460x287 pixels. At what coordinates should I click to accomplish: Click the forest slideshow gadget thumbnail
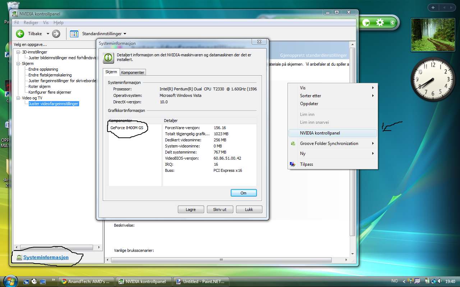coord(433,35)
